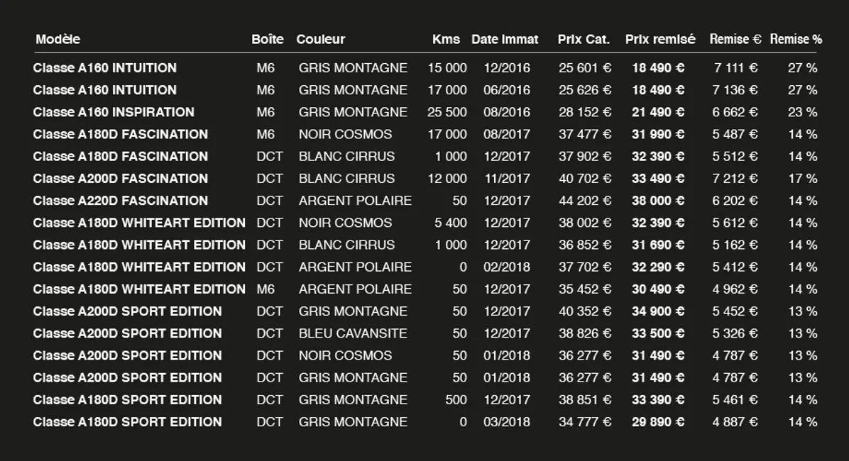Image resolution: width=849 pixels, height=461 pixels.
Task: Click the Modèle column header
Action: point(57,40)
